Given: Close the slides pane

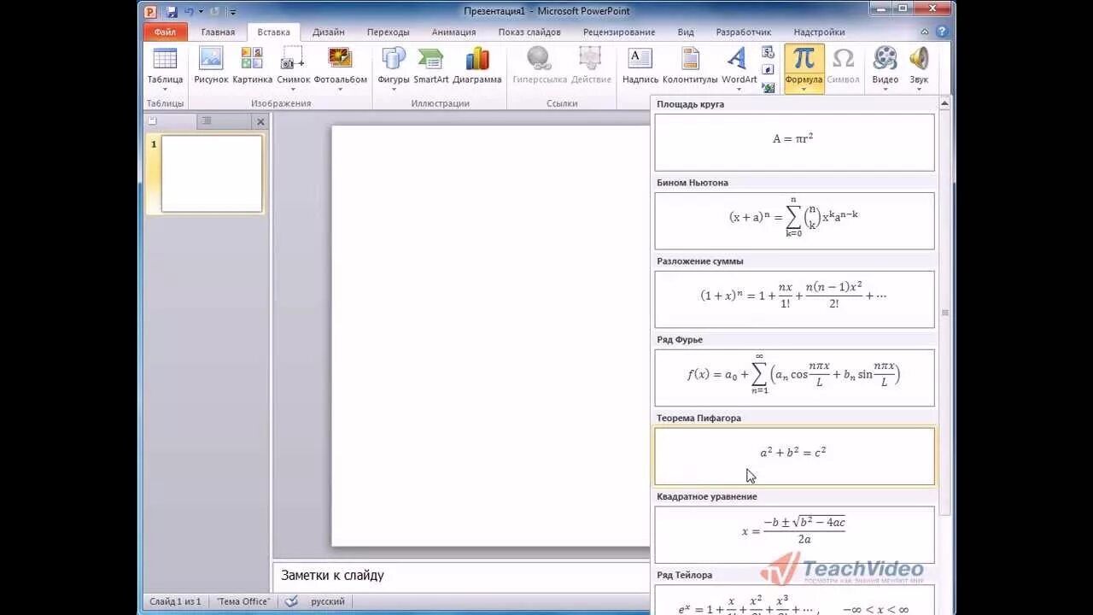Looking at the screenshot, I should tap(260, 121).
